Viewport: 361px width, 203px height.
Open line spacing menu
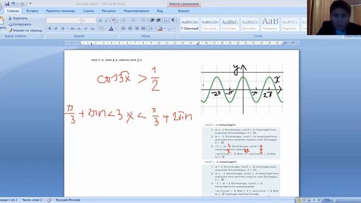click(x=151, y=29)
